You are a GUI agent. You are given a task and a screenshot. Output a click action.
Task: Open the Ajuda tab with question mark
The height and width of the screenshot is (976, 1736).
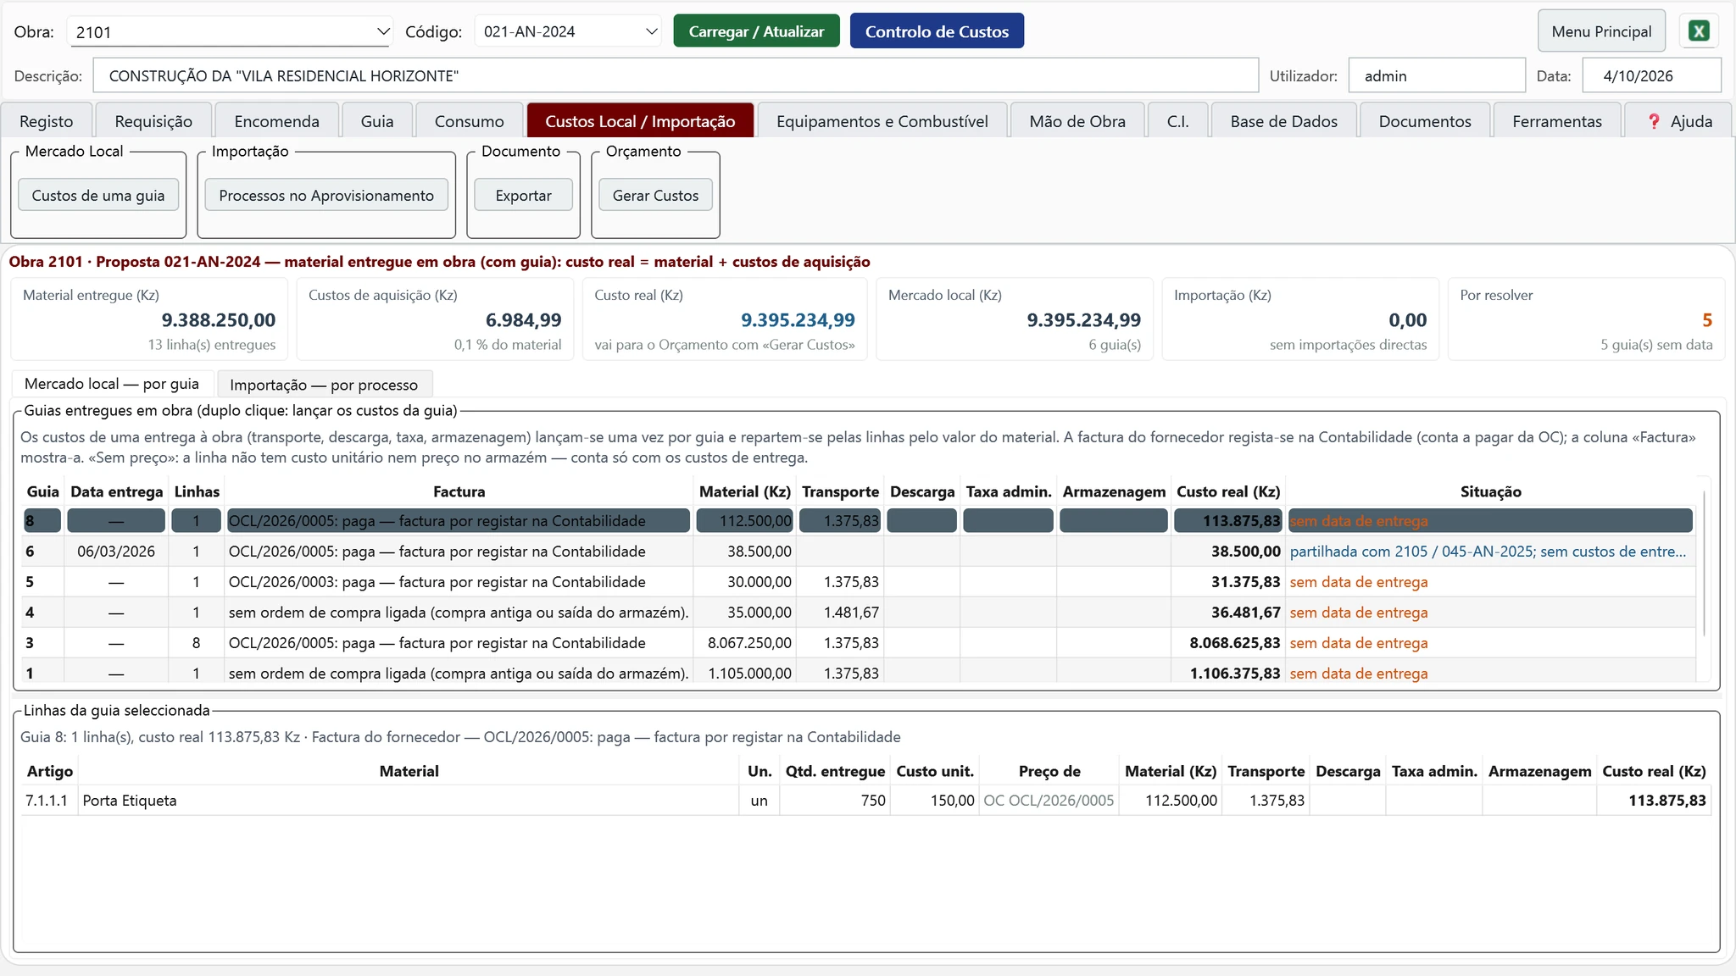coord(1678,121)
